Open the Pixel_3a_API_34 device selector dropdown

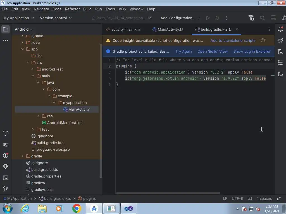pos(121,18)
